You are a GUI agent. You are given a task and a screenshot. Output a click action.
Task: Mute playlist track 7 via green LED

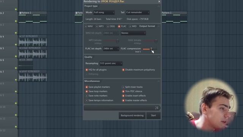point(16,80)
